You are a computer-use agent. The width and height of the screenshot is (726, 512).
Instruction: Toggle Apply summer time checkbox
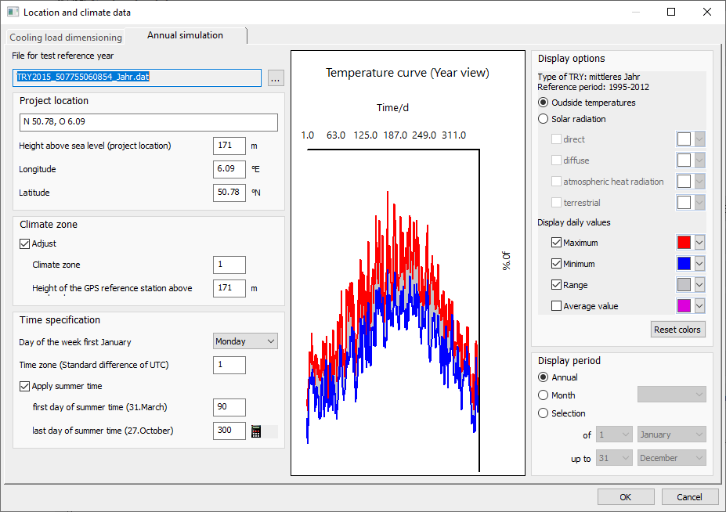(x=25, y=386)
